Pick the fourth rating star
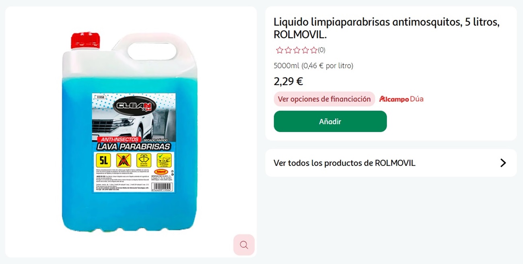 click(305, 50)
